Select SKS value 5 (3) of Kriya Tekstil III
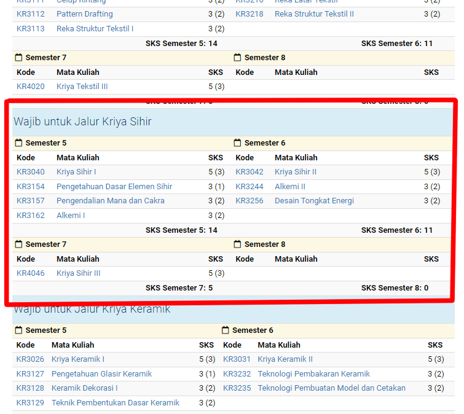464x414 pixels. tap(216, 87)
